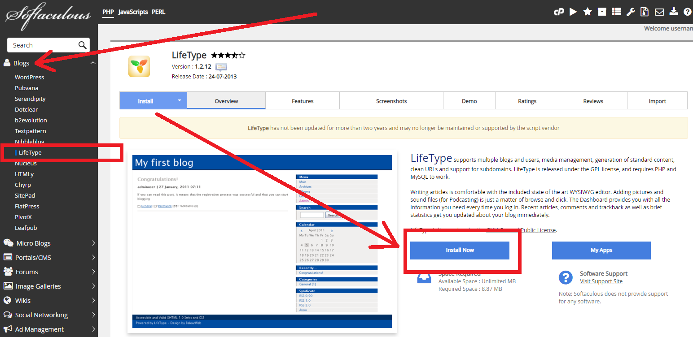Switch to the Features tab

tap(303, 101)
